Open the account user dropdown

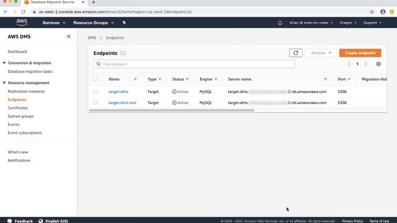311,23
